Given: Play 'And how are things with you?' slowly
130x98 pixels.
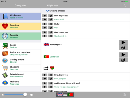Looking at the screenshot, I should (51, 83).
